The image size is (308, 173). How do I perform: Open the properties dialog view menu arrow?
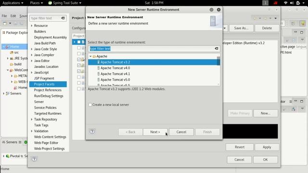click(276, 18)
